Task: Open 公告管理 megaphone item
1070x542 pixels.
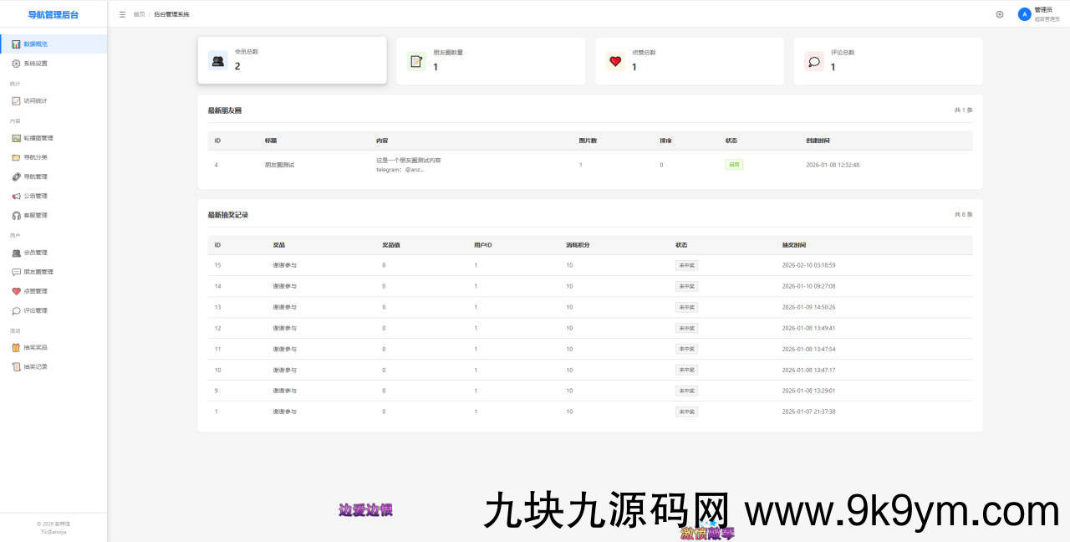Action: pyautogui.click(x=35, y=197)
